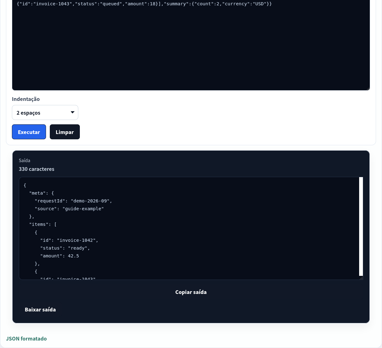
Task: Click the "items": [ output line
Action: tap(43, 224)
